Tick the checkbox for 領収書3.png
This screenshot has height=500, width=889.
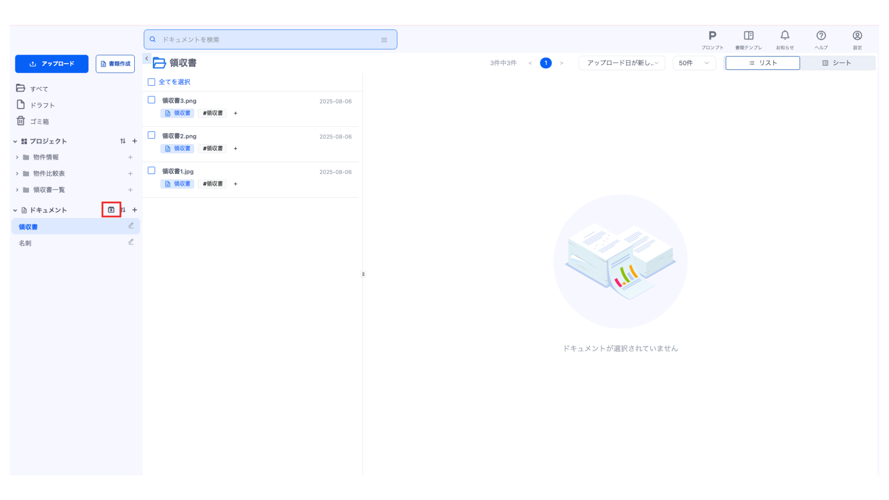point(151,100)
